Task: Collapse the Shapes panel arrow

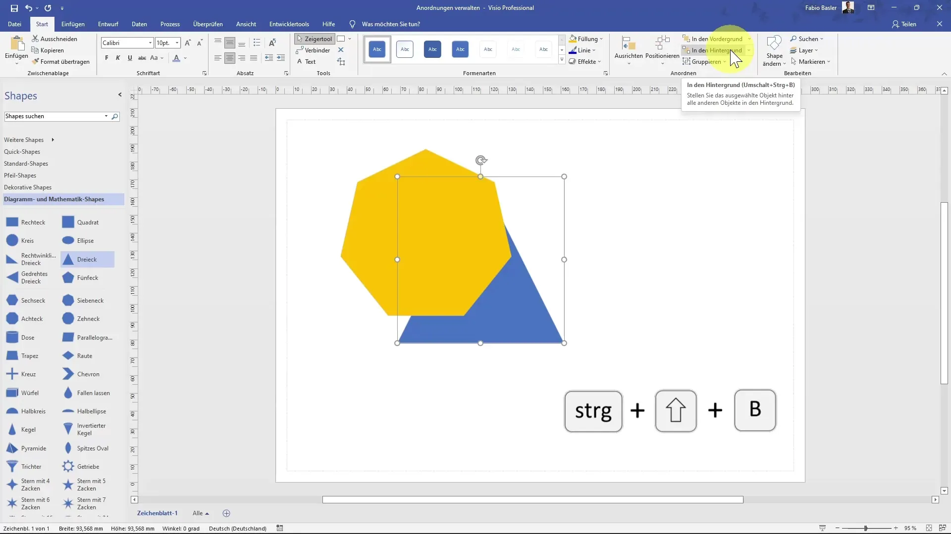Action: [120, 94]
